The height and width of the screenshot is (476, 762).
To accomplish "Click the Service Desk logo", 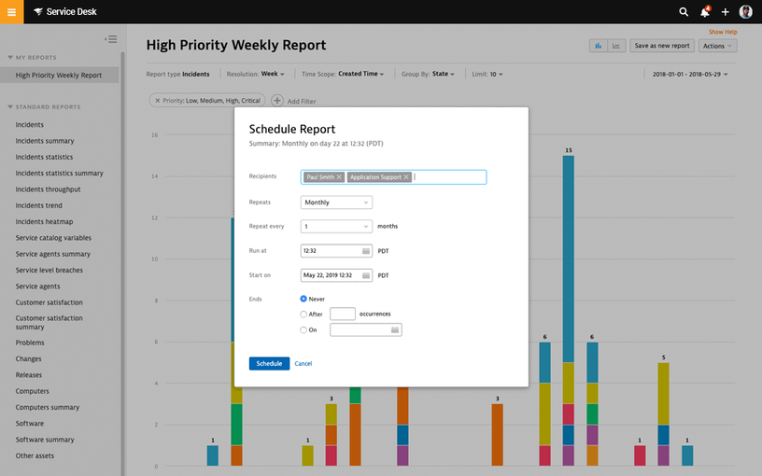I will pos(65,11).
